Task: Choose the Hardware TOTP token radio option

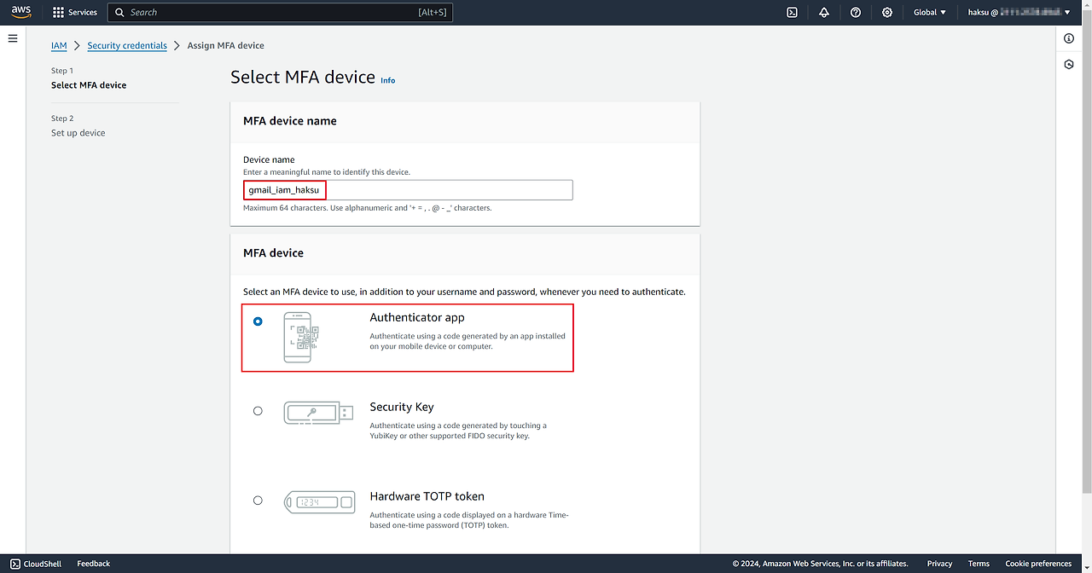Action: pos(258,501)
